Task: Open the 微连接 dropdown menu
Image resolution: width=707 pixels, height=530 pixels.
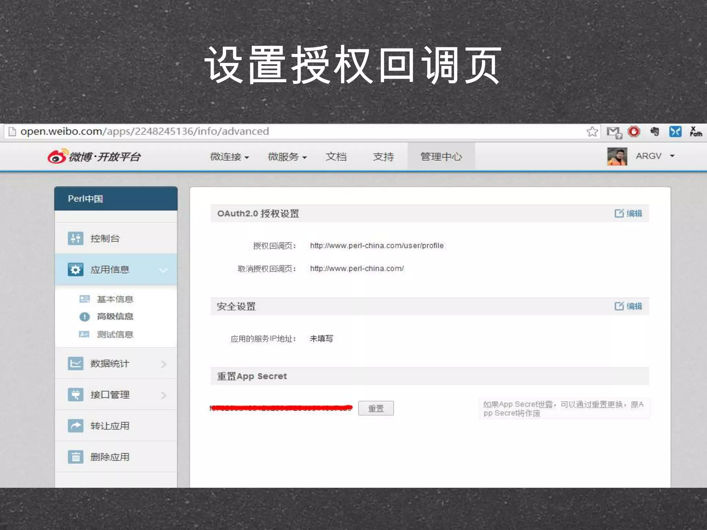Action: 230,157
